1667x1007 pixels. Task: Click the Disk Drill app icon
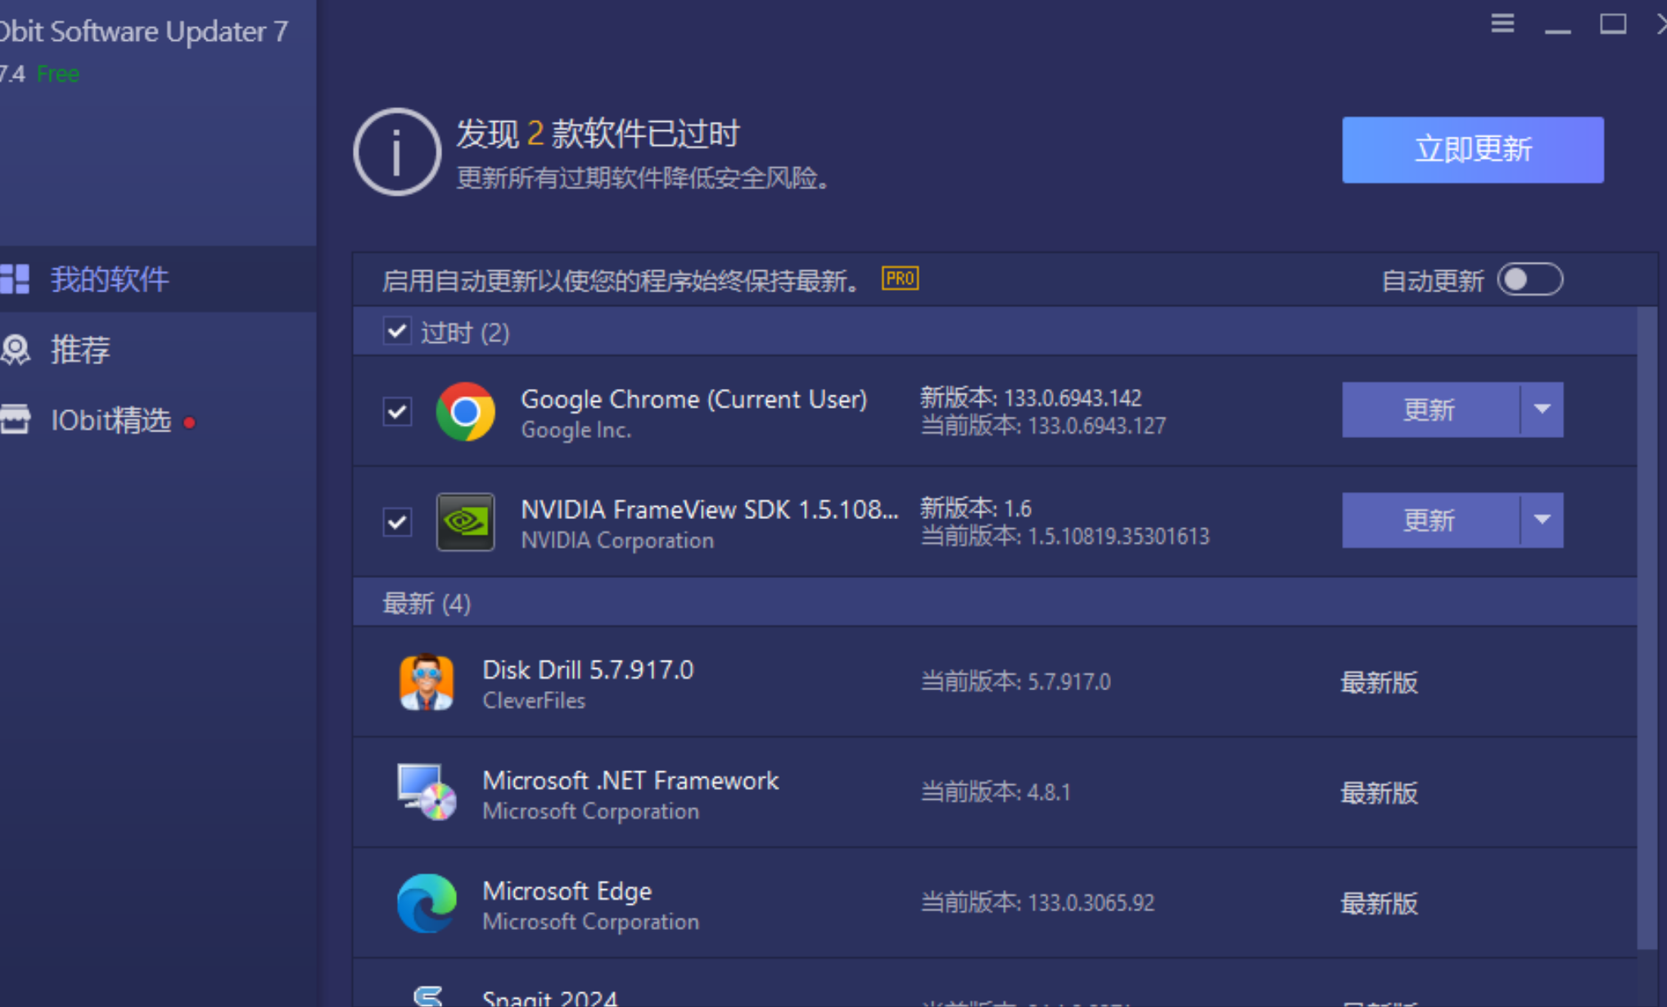coord(426,682)
